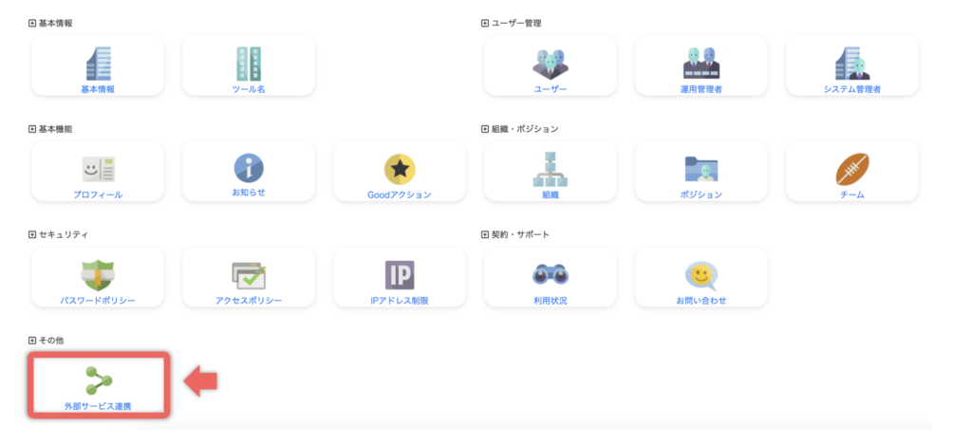Collapse the セキュリティ section expander
This screenshot has width=972, height=443.
tap(32, 234)
